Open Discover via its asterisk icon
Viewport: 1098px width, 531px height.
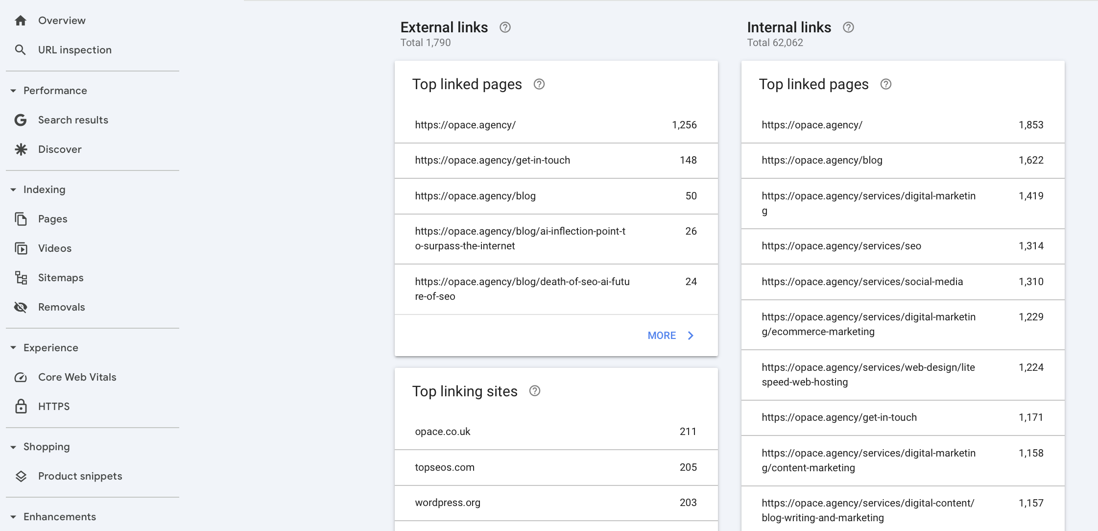coord(20,149)
